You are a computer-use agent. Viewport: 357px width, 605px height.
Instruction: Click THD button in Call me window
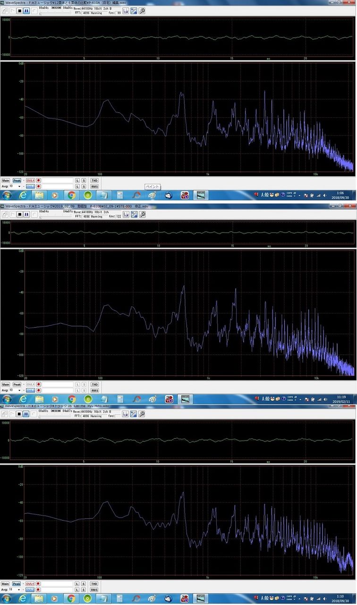click(94, 584)
